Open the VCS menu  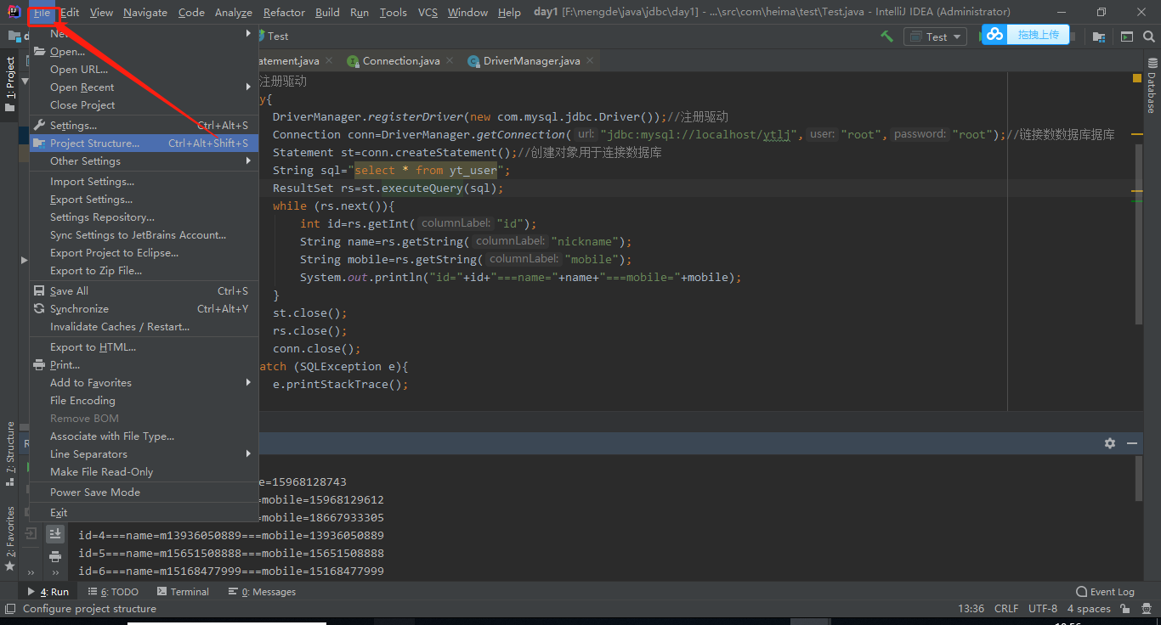coord(428,12)
